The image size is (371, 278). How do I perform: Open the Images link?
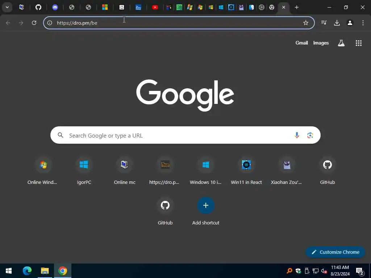321,43
